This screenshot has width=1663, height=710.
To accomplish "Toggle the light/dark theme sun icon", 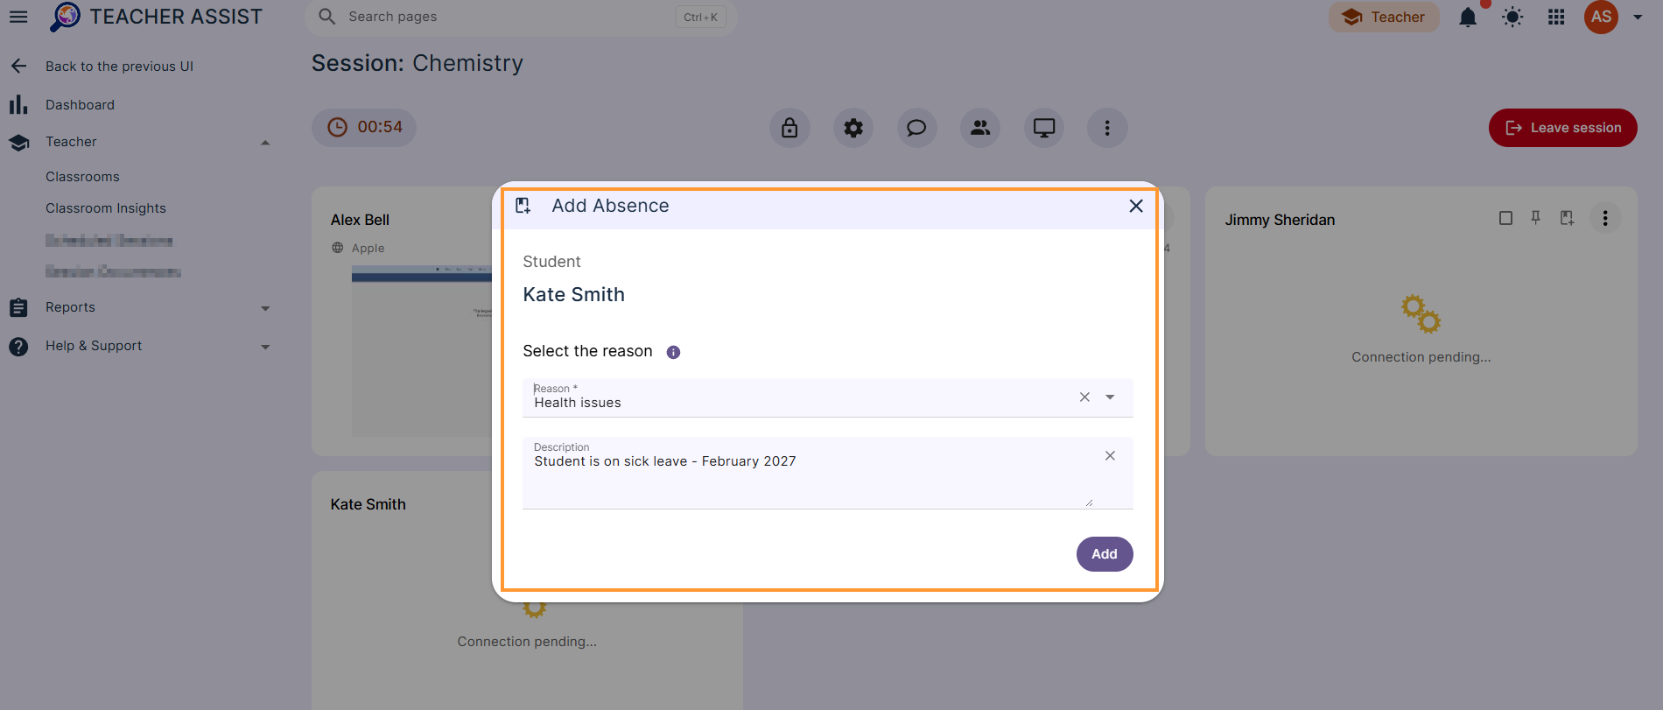I will pos(1512,17).
